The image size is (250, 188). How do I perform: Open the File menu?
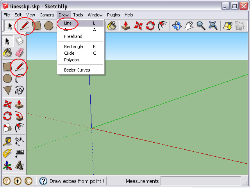(7, 15)
